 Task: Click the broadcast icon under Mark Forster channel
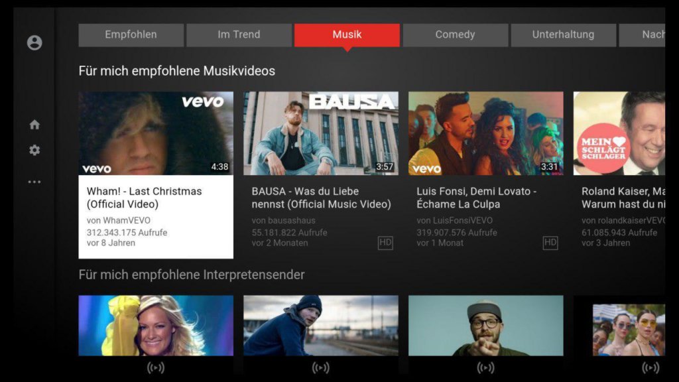pyautogui.click(x=485, y=366)
